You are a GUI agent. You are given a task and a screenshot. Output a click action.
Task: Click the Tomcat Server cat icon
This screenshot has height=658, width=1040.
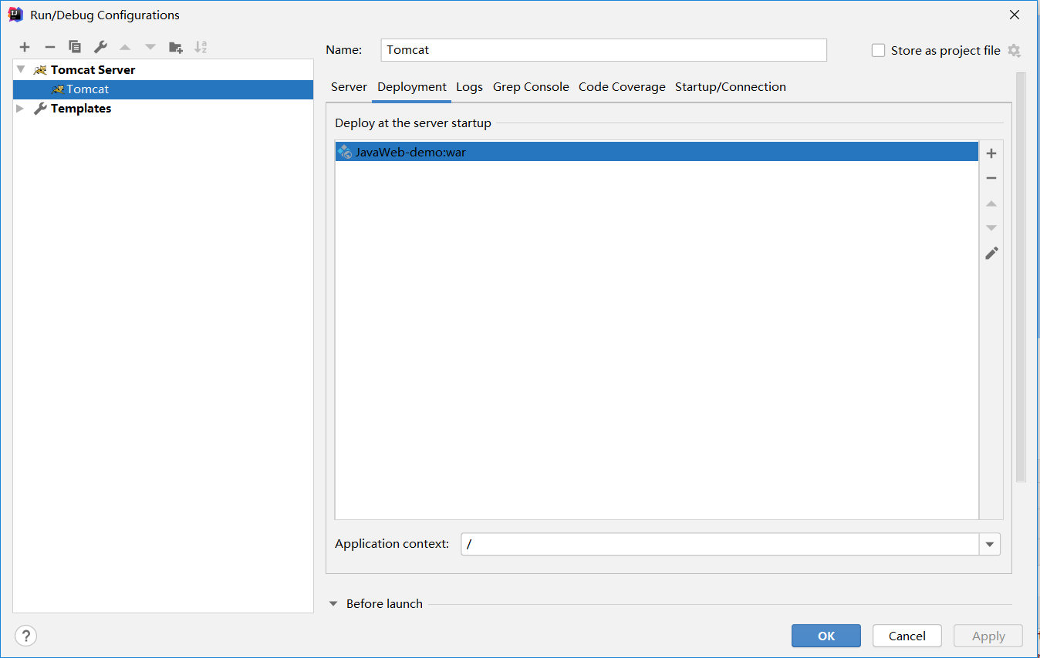click(40, 70)
